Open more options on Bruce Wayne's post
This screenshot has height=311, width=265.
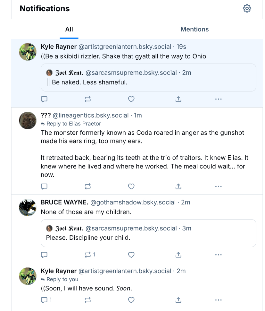point(219,255)
